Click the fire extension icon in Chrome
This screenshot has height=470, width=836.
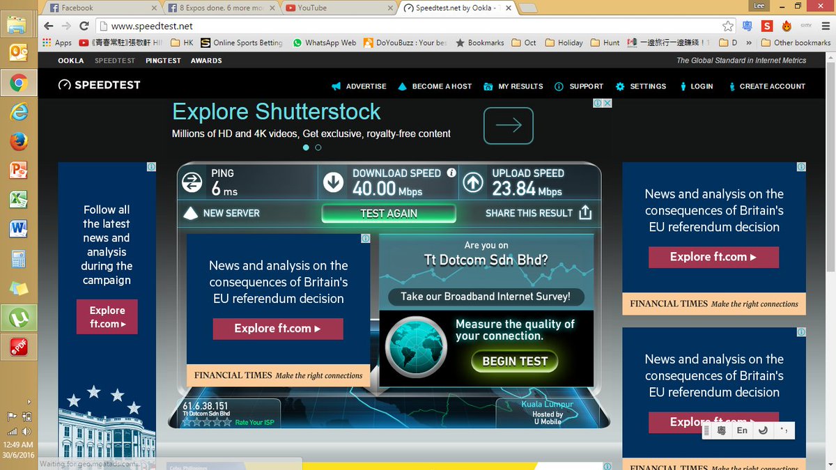click(787, 26)
